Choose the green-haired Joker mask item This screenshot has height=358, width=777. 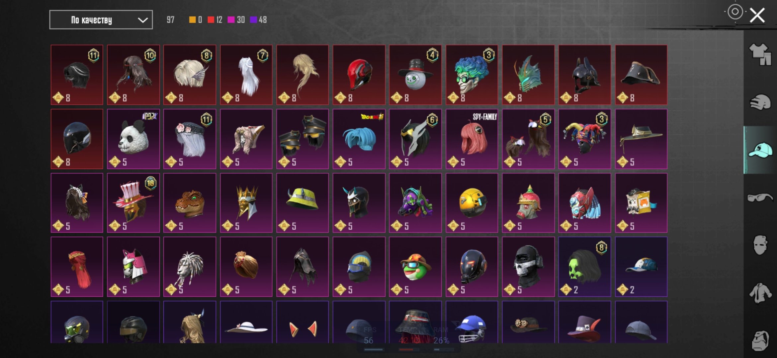pyautogui.click(x=472, y=75)
